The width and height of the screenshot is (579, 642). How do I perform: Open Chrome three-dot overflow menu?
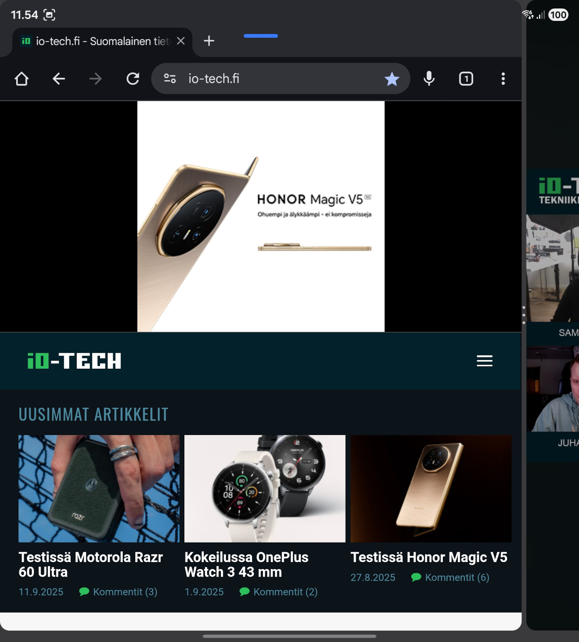[503, 79]
